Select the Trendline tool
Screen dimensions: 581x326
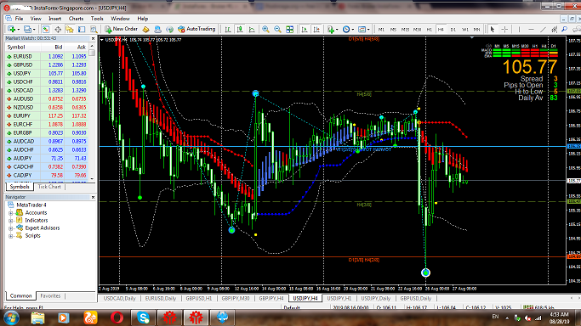pos(543,29)
